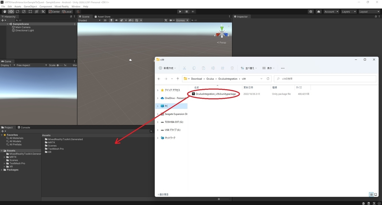Expand the MRTK folder in Project tree

tap(4, 157)
